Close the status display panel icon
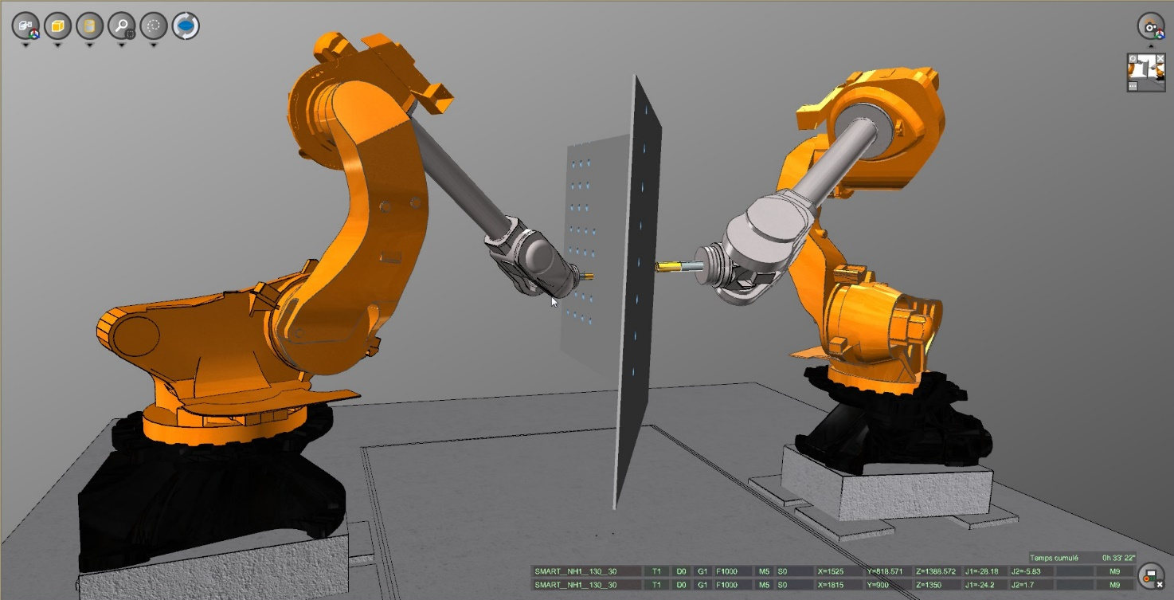This screenshot has height=600, width=1174. pyautogui.click(x=1150, y=575)
